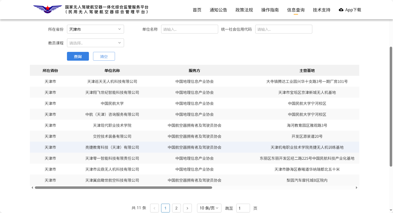The height and width of the screenshot is (213, 393).
Task: Click the platform logo emblem
Action: click(47, 10)
